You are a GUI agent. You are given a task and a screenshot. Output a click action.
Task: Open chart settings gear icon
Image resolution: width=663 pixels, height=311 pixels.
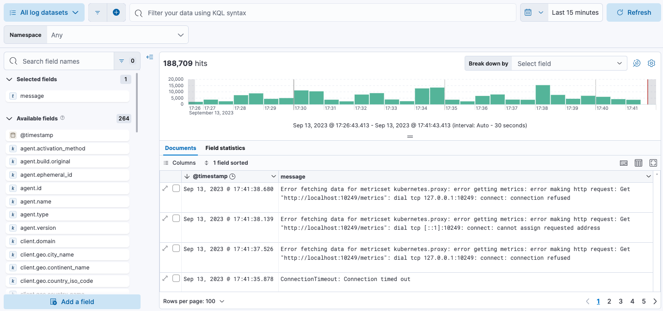651,64
